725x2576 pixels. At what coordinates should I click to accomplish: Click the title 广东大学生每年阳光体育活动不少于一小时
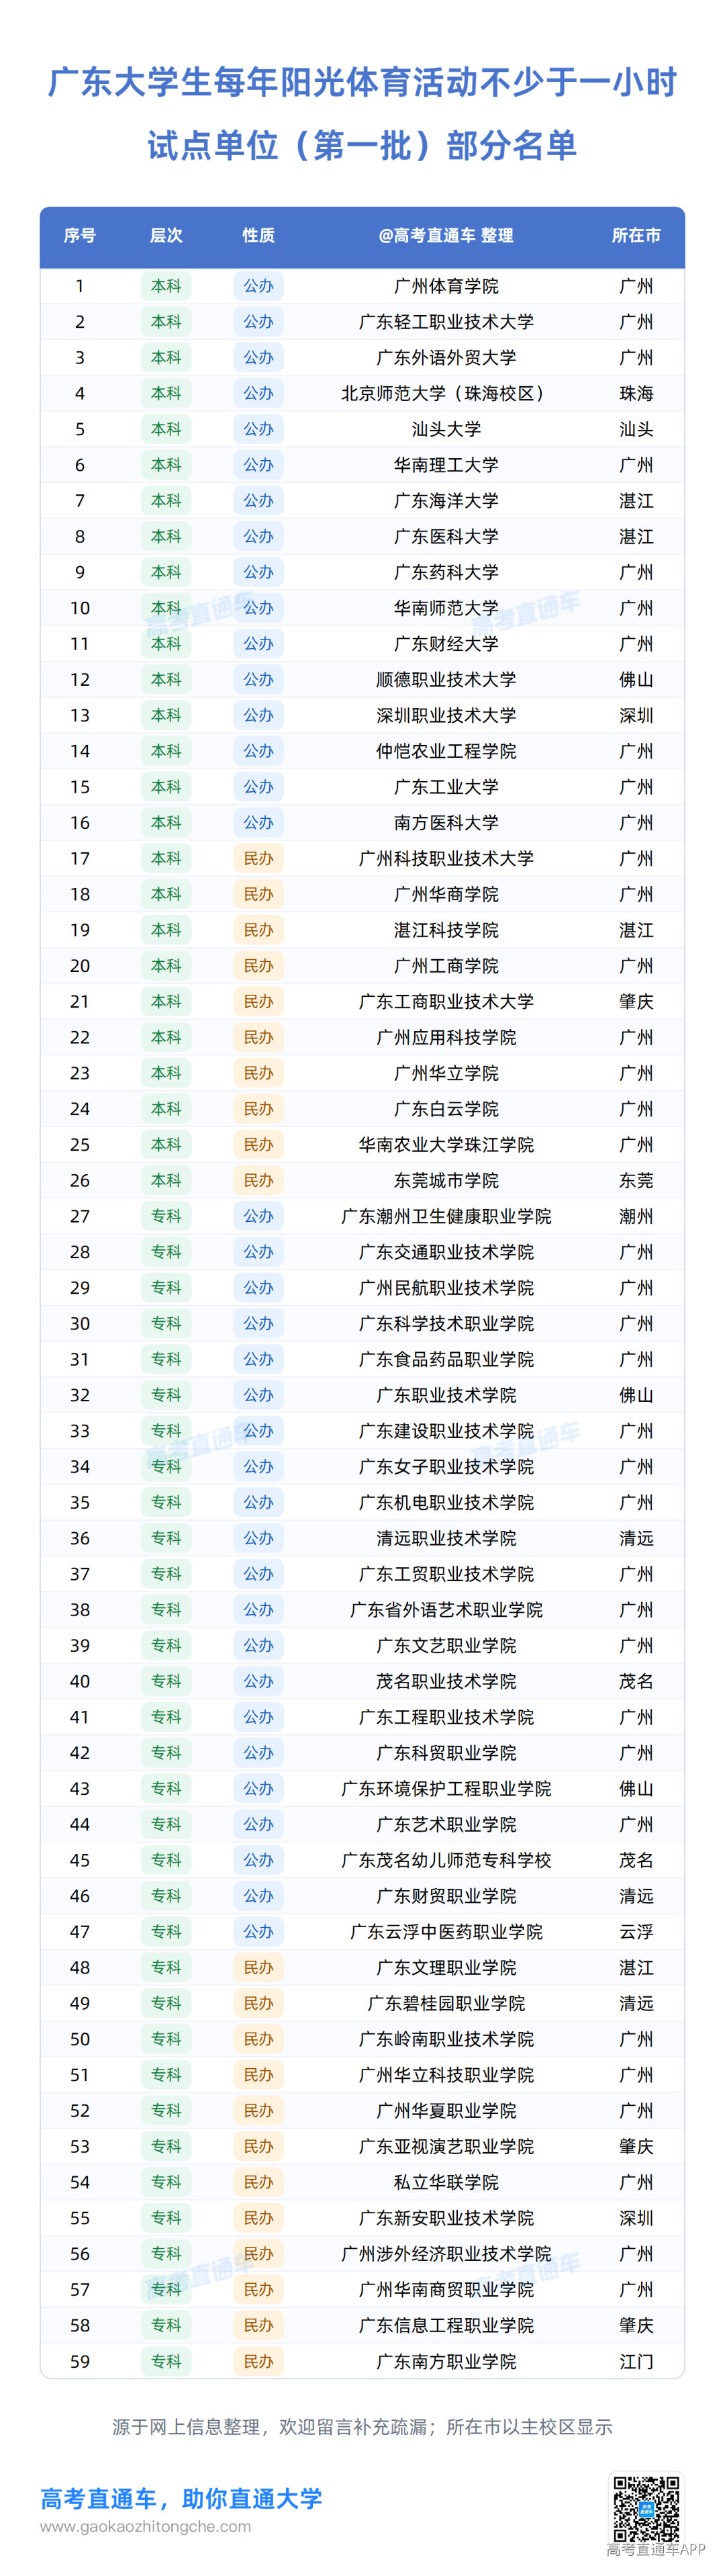tap(362, 82)
